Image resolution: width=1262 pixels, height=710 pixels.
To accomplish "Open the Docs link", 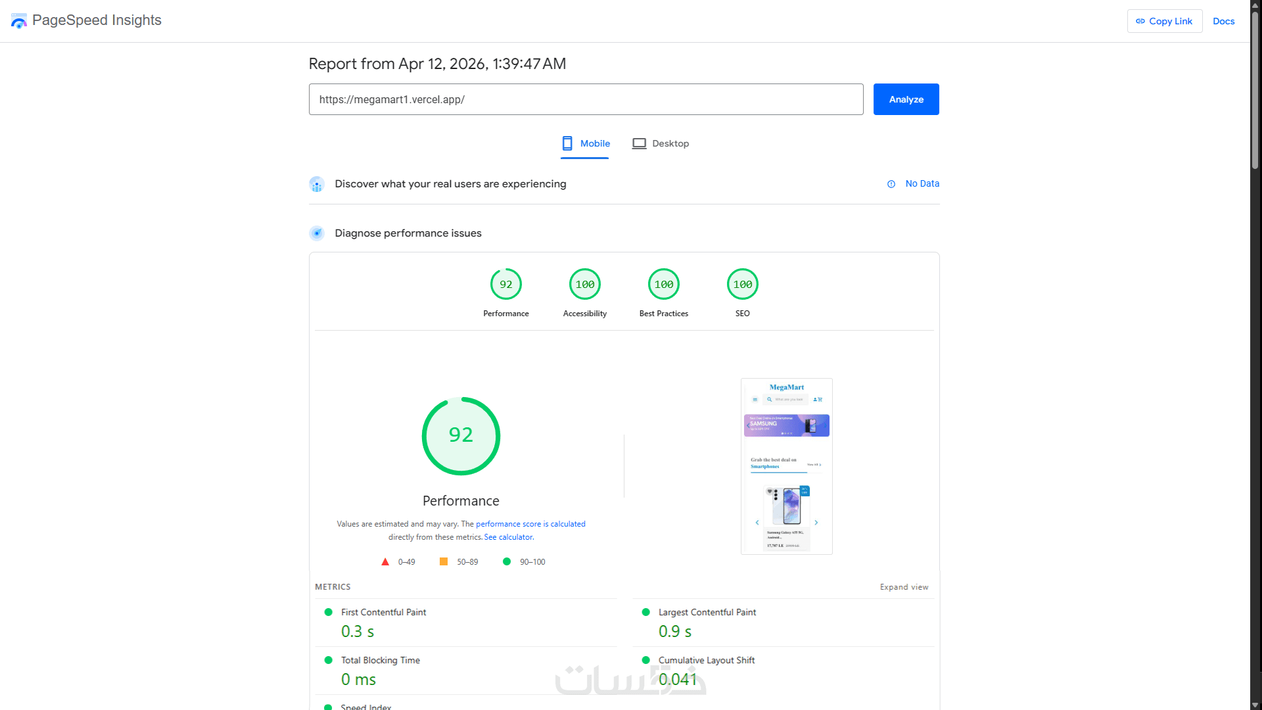I will click(1223, 21).
